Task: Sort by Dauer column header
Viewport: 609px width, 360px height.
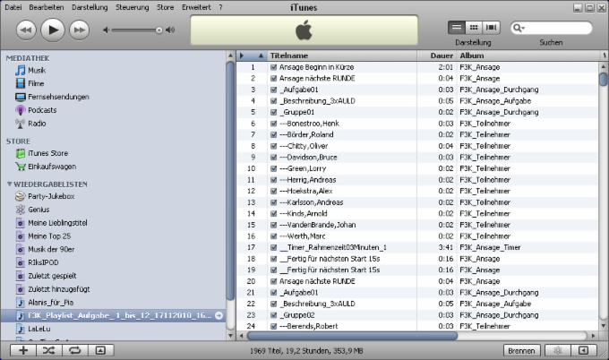Action: [436, 56]
